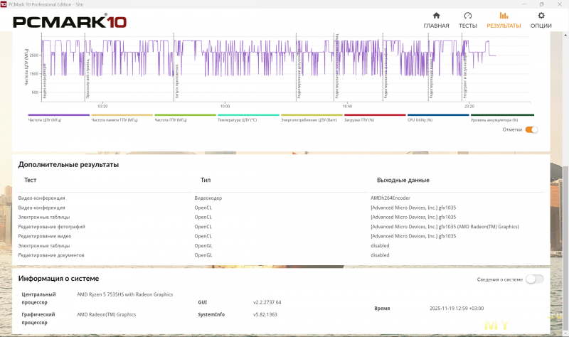Click the PCMARK10 logo

[x=70, y=21]
